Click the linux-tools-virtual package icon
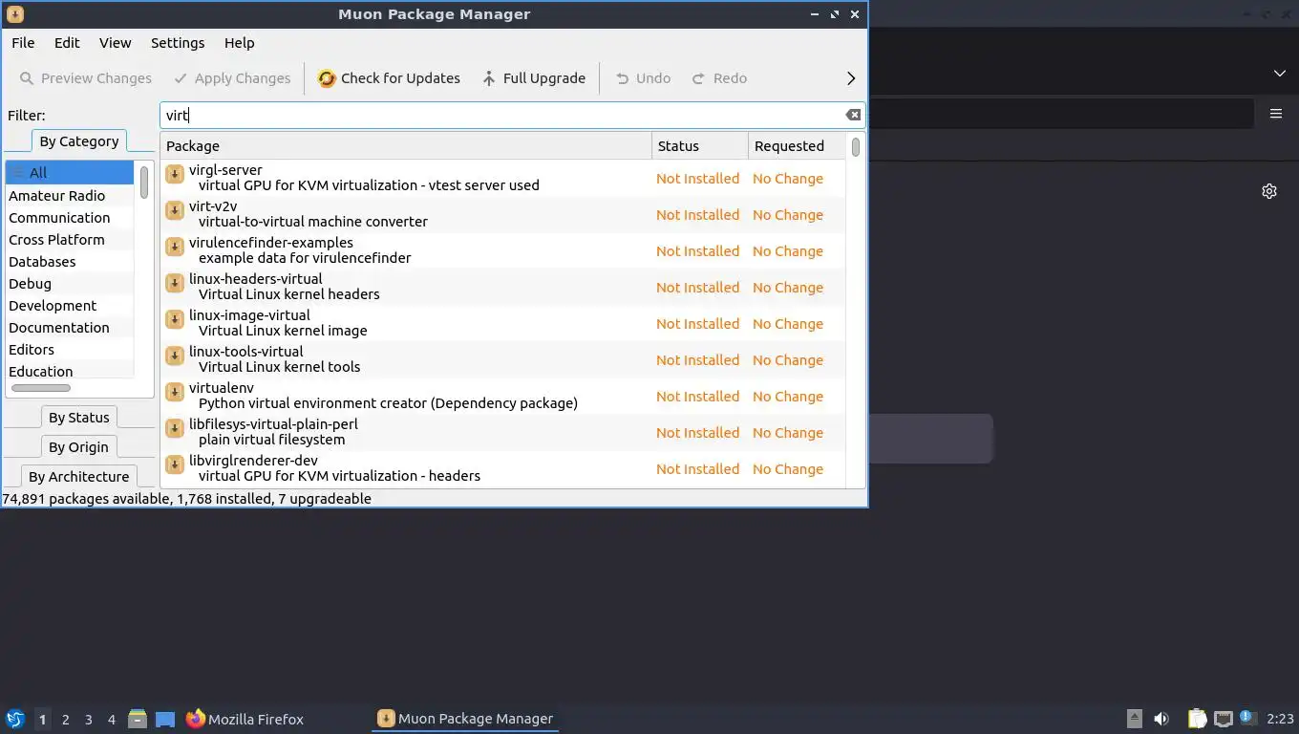The width and height of the screenshot is (1299, 734). point(175,356)
